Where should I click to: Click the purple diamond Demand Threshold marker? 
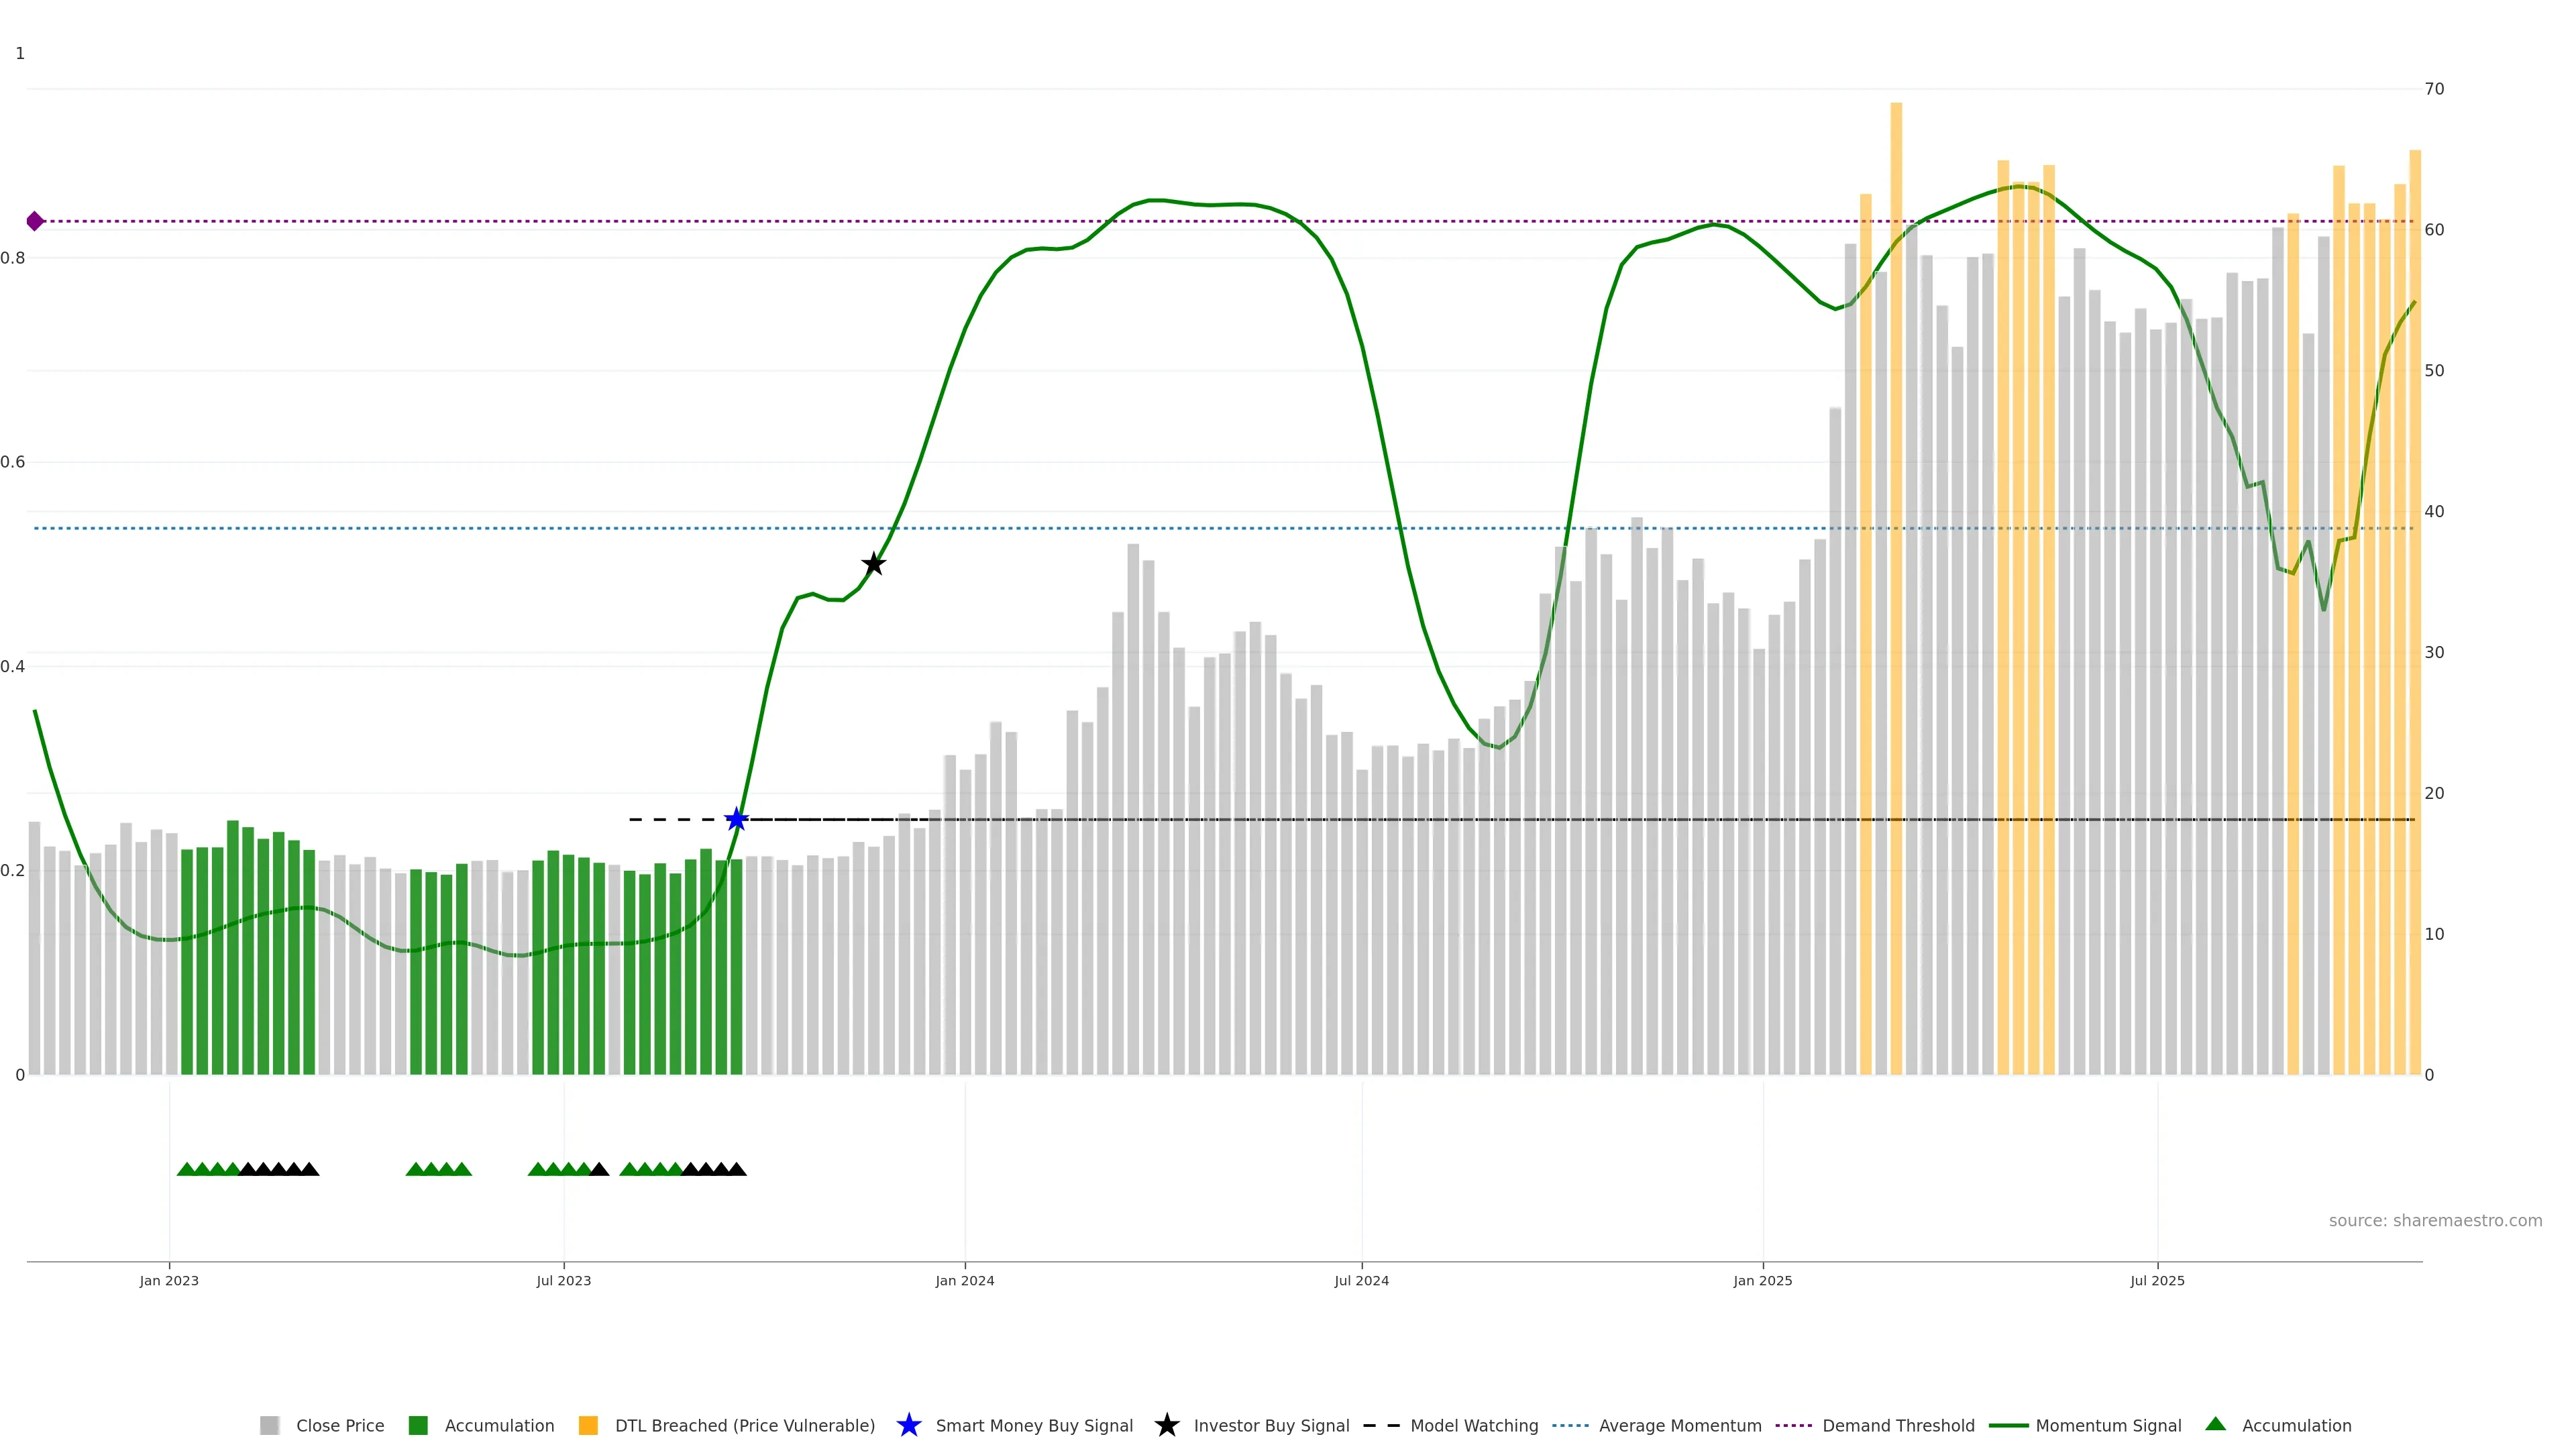pos(35,221)
